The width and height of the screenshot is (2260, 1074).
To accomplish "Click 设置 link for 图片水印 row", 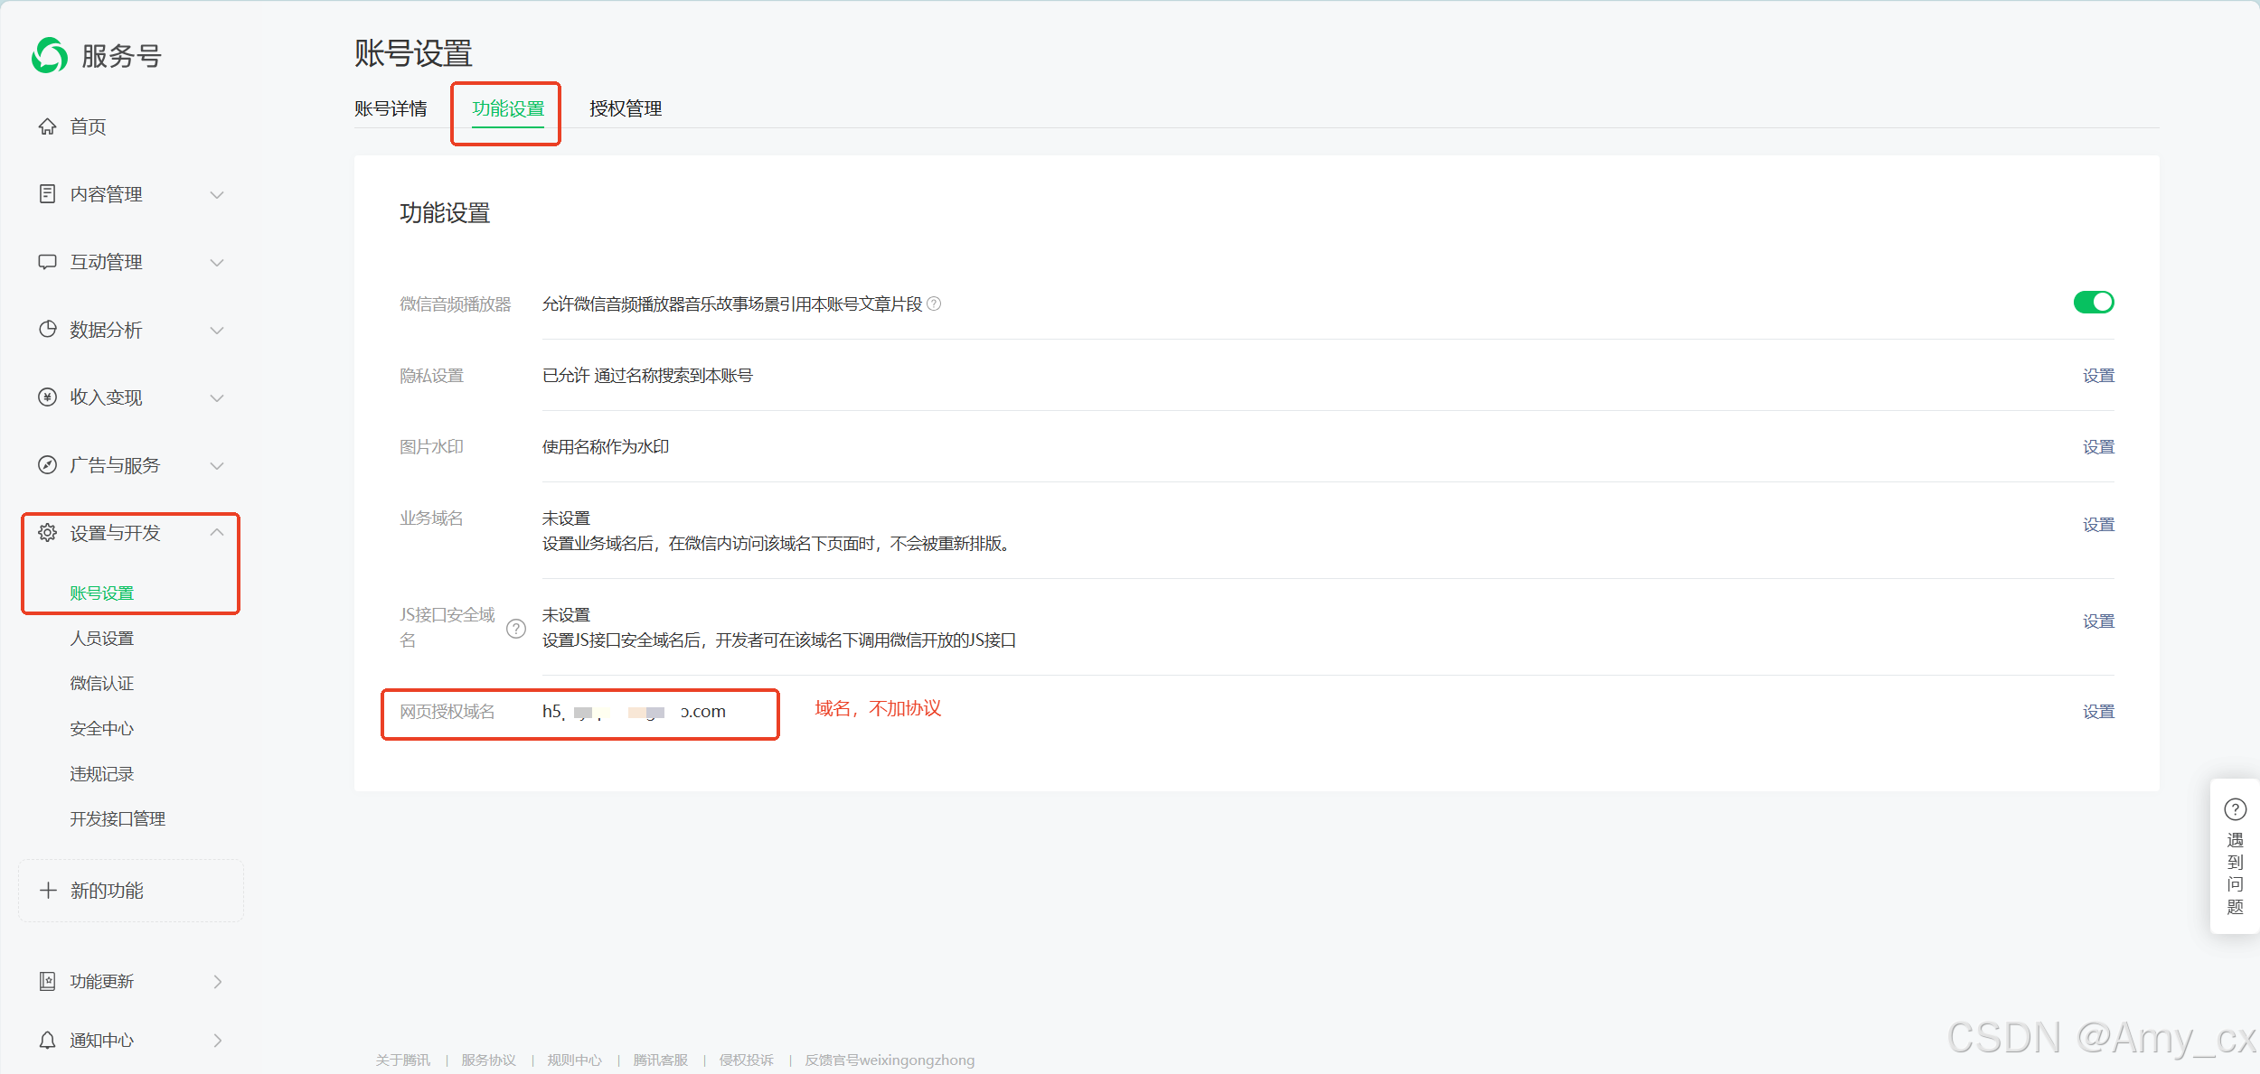I will [2098, 447].
